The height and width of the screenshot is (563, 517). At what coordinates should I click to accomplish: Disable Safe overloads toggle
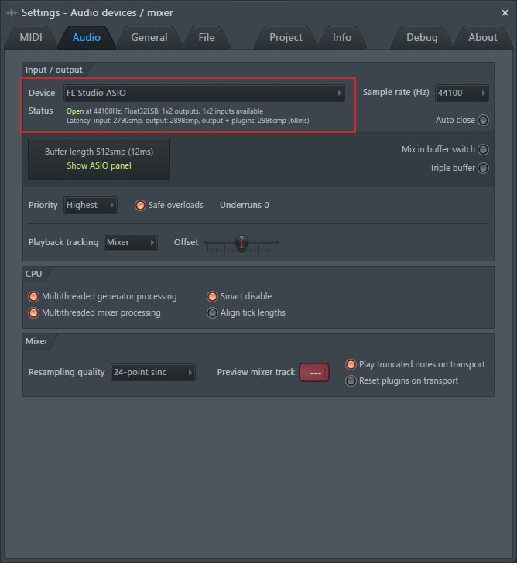(x=140, y=205)
